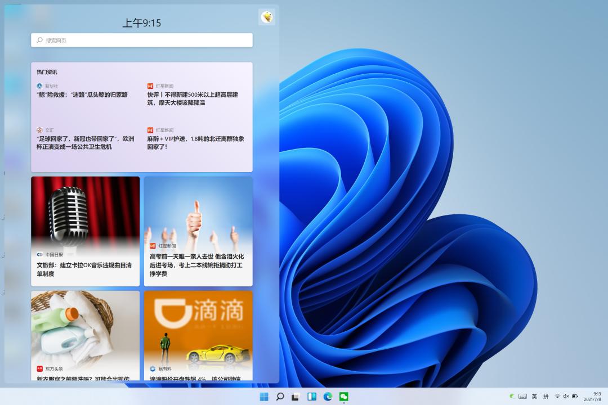Close widgets via taskbar Widgets icon

click(311, 397)
